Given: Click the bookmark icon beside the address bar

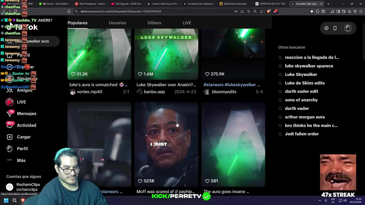Looking at the screenshot, I should pos(69,11).
